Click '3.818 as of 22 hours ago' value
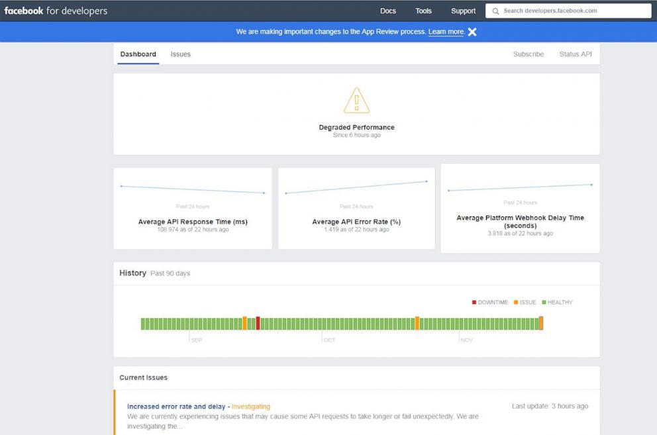The image size is (657, 435). click(520, 233)
